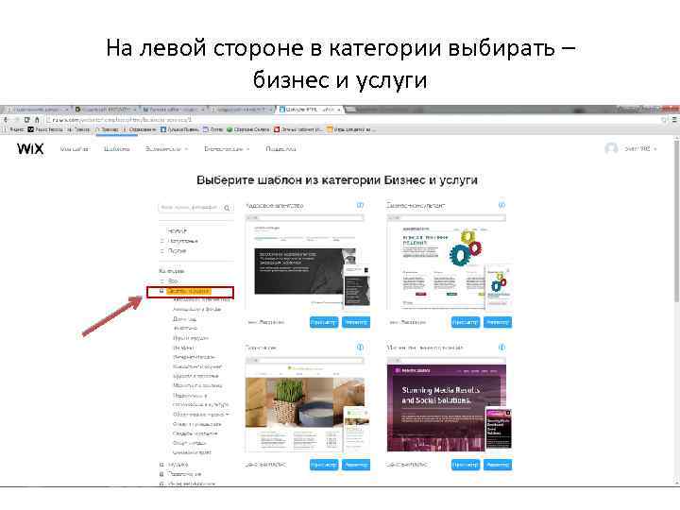Viewport: 680px width, 510px height.
Task: Open Шаблоны in Wix navigation
Action: tap(117, 149)
